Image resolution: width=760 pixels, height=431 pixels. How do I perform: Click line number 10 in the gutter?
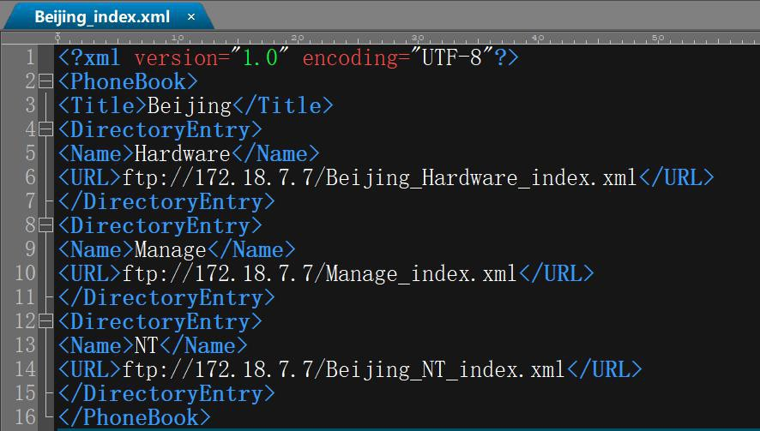pyautogui.click(x=26, y=274)
